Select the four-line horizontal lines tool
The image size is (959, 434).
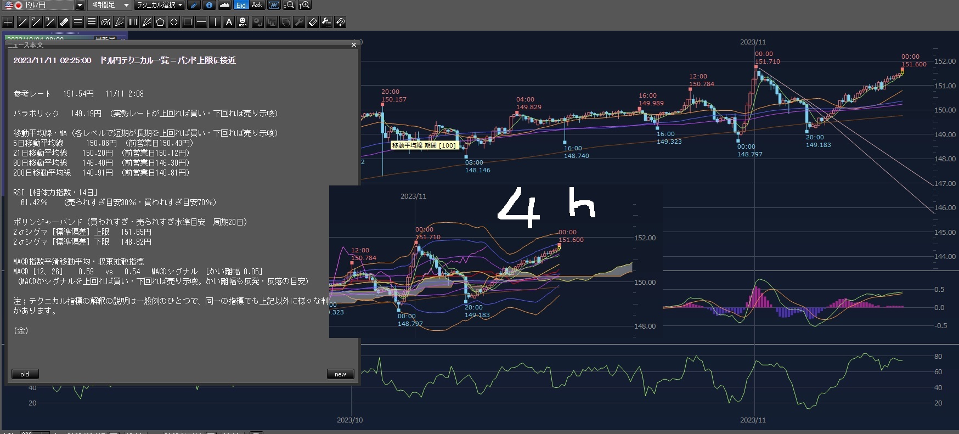tap(91, 22)
